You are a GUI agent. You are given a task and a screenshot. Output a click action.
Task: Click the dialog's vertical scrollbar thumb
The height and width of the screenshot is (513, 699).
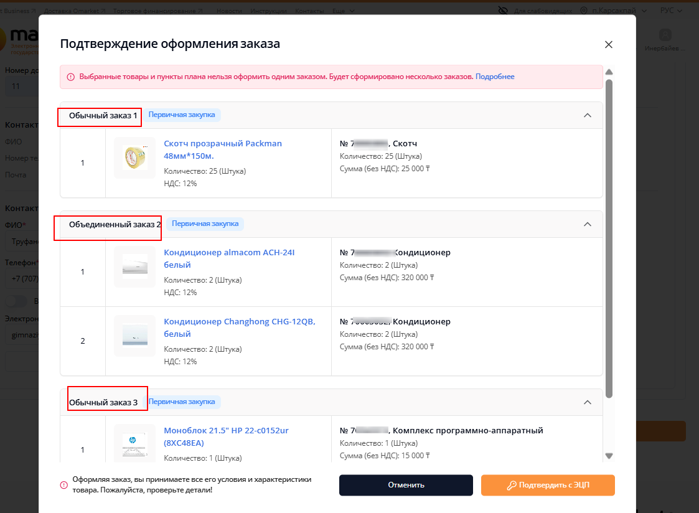click(609, 238)
